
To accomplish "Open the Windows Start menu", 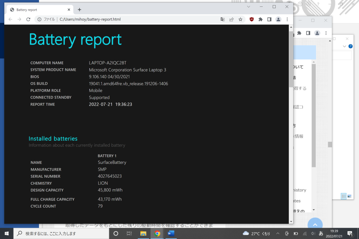I will [6, 233].
